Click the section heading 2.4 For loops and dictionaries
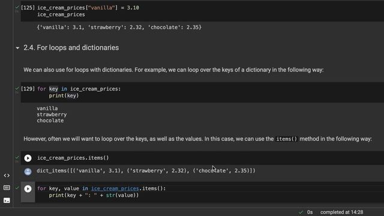The height and width of the screenshot is (216, 384). tap(71, 48)
